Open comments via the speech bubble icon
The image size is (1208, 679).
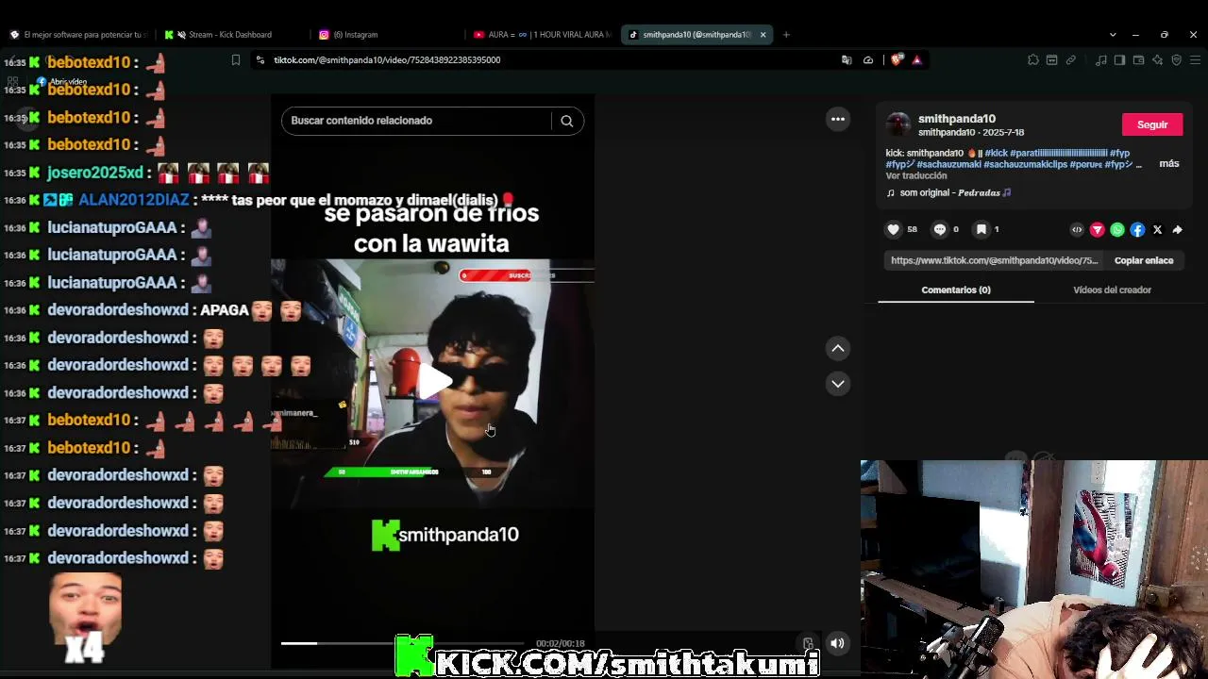point(940,229)
